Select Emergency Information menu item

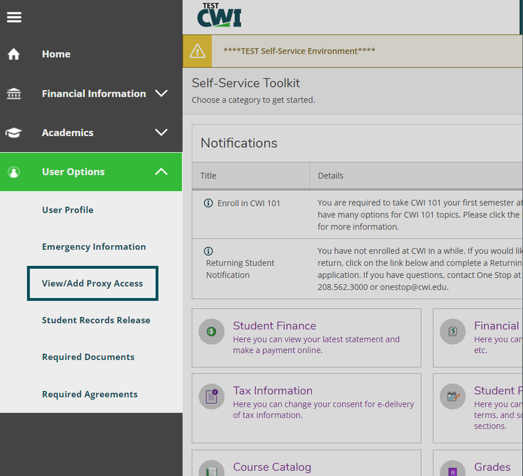tap(93, 246)
